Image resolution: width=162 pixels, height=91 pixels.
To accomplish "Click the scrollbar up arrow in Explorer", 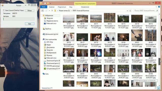I will click(159, 14).
